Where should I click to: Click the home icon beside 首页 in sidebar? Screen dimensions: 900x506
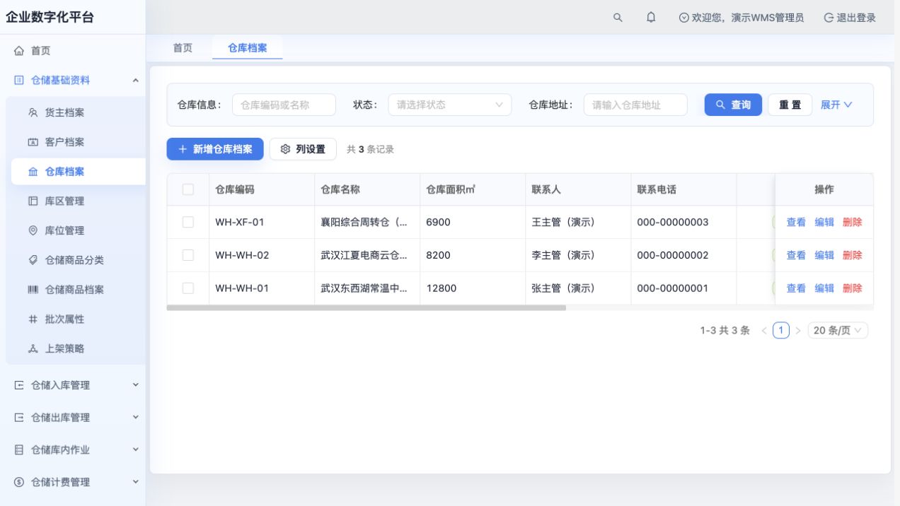[x=19, y=51]
